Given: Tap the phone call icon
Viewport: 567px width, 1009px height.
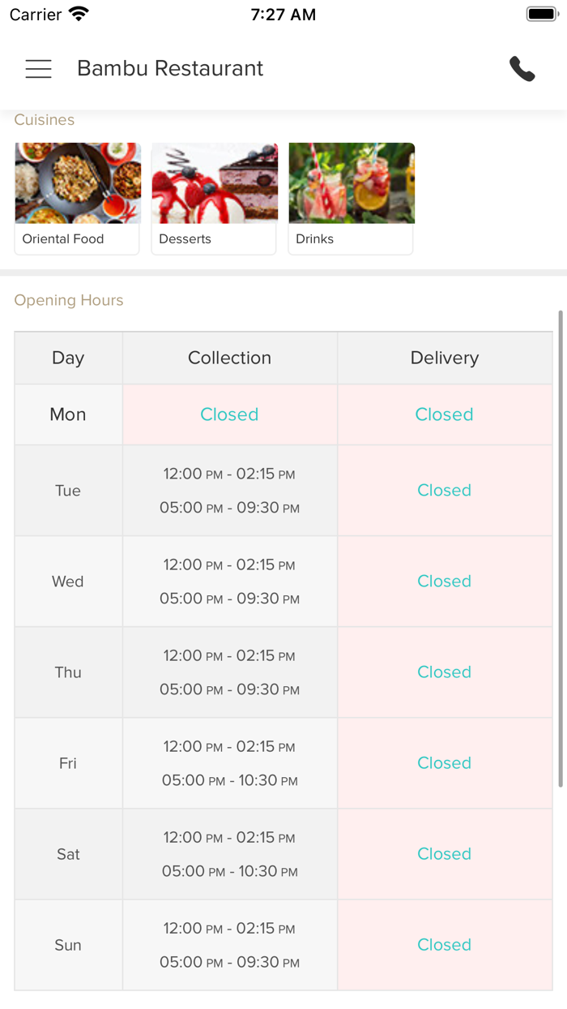Looking at the screenshot, I should (x=522, y=69).
